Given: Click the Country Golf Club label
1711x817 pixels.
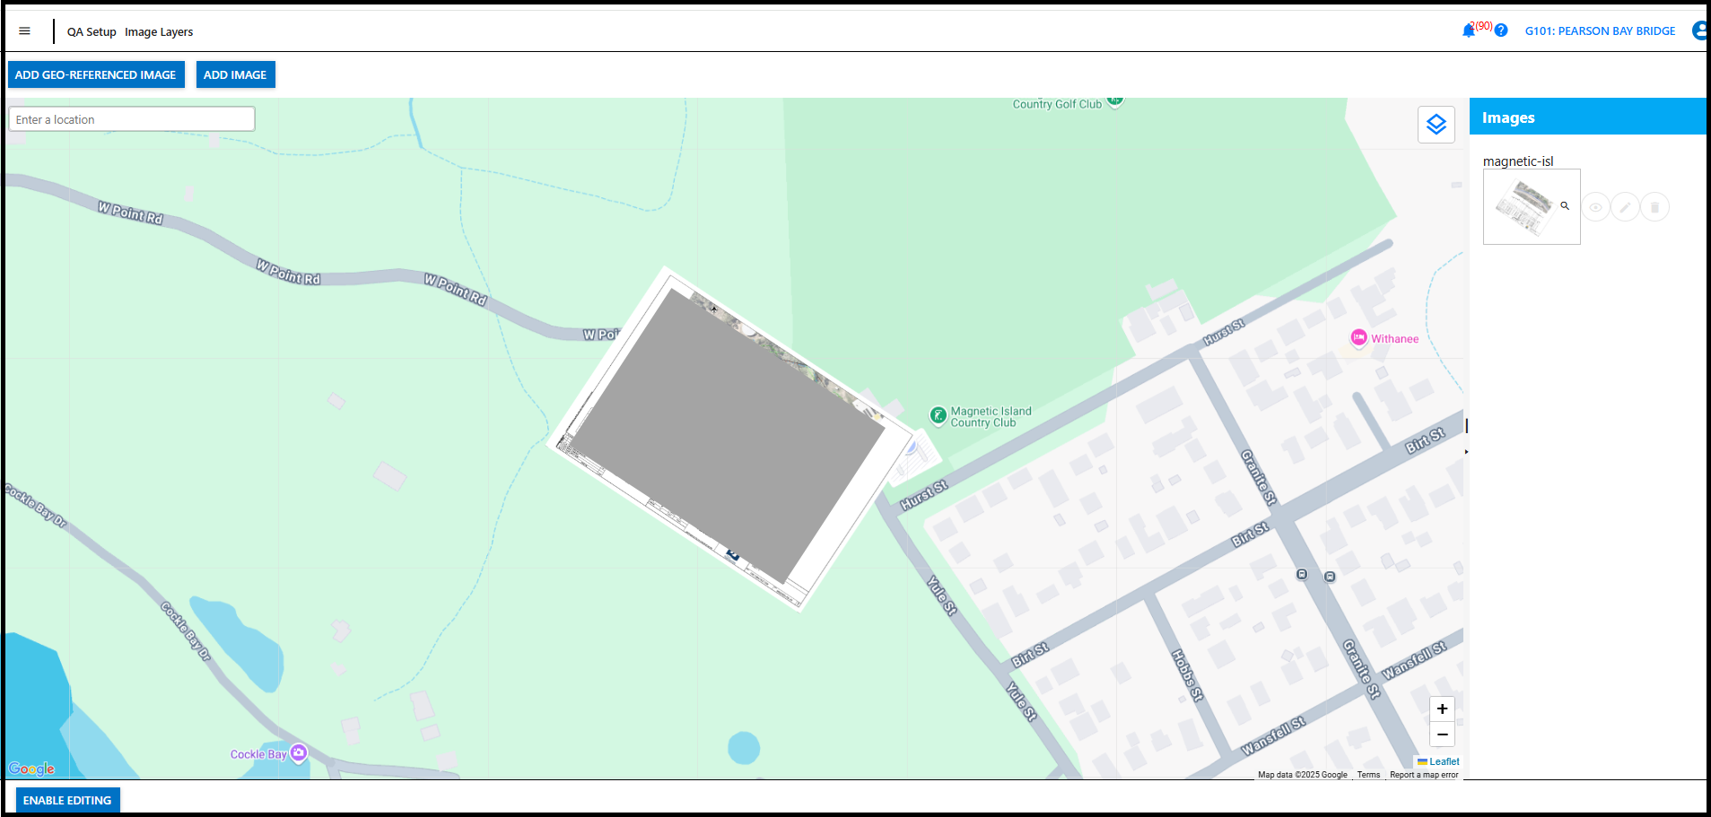Looking at the screenshot, I should click(1057, 105).
